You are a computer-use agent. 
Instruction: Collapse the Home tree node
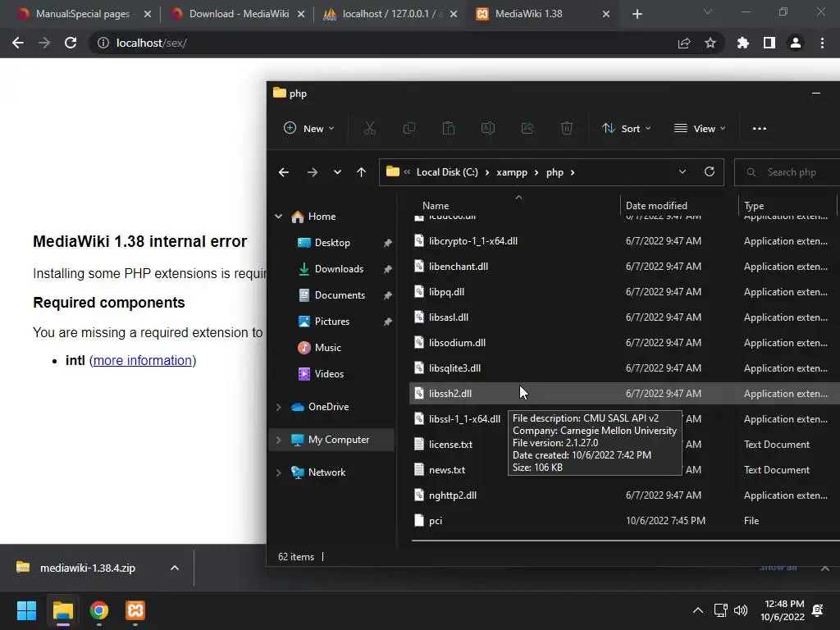point(279,217)
